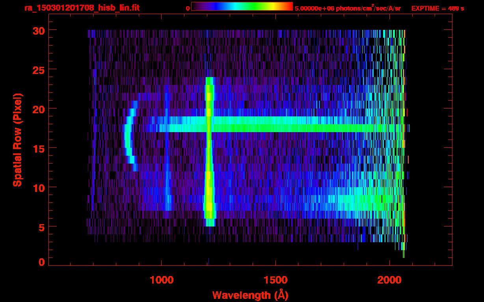Click the x-axis tick label 1000
The width and height of the screenshot is (484, 302).
(x=162, y=280)
